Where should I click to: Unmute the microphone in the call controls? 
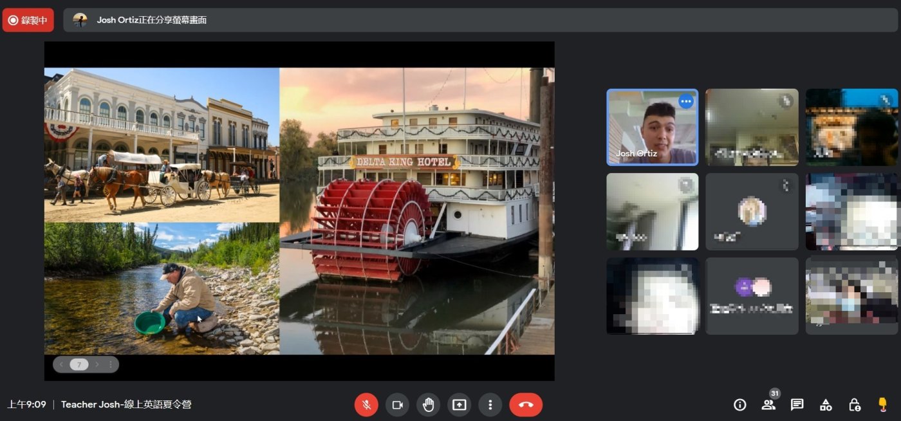[366, 405]
